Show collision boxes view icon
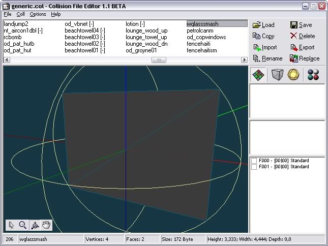The height and width of the screenshot is (246, 328). point(277,75)
